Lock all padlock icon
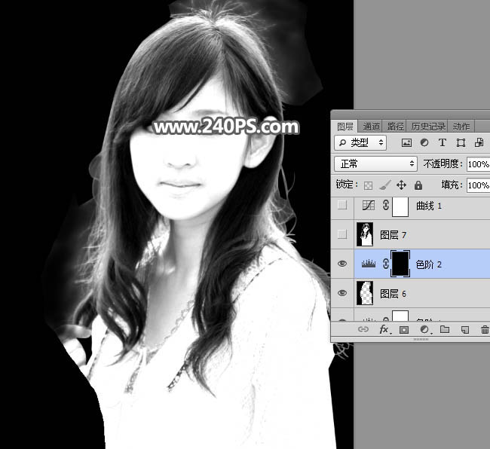The width and height of the screenshot is (490, 449). pos(418,185)
